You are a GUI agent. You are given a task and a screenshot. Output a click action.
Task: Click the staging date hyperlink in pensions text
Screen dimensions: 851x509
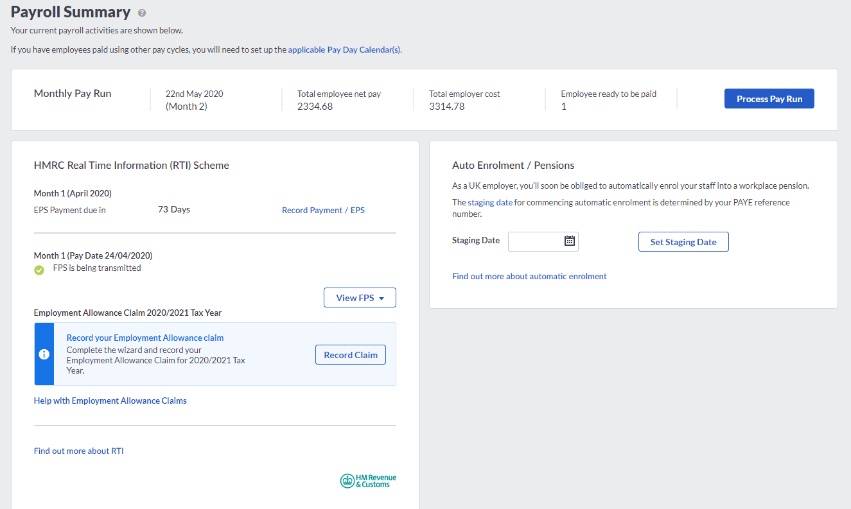[x=490, y=202]
